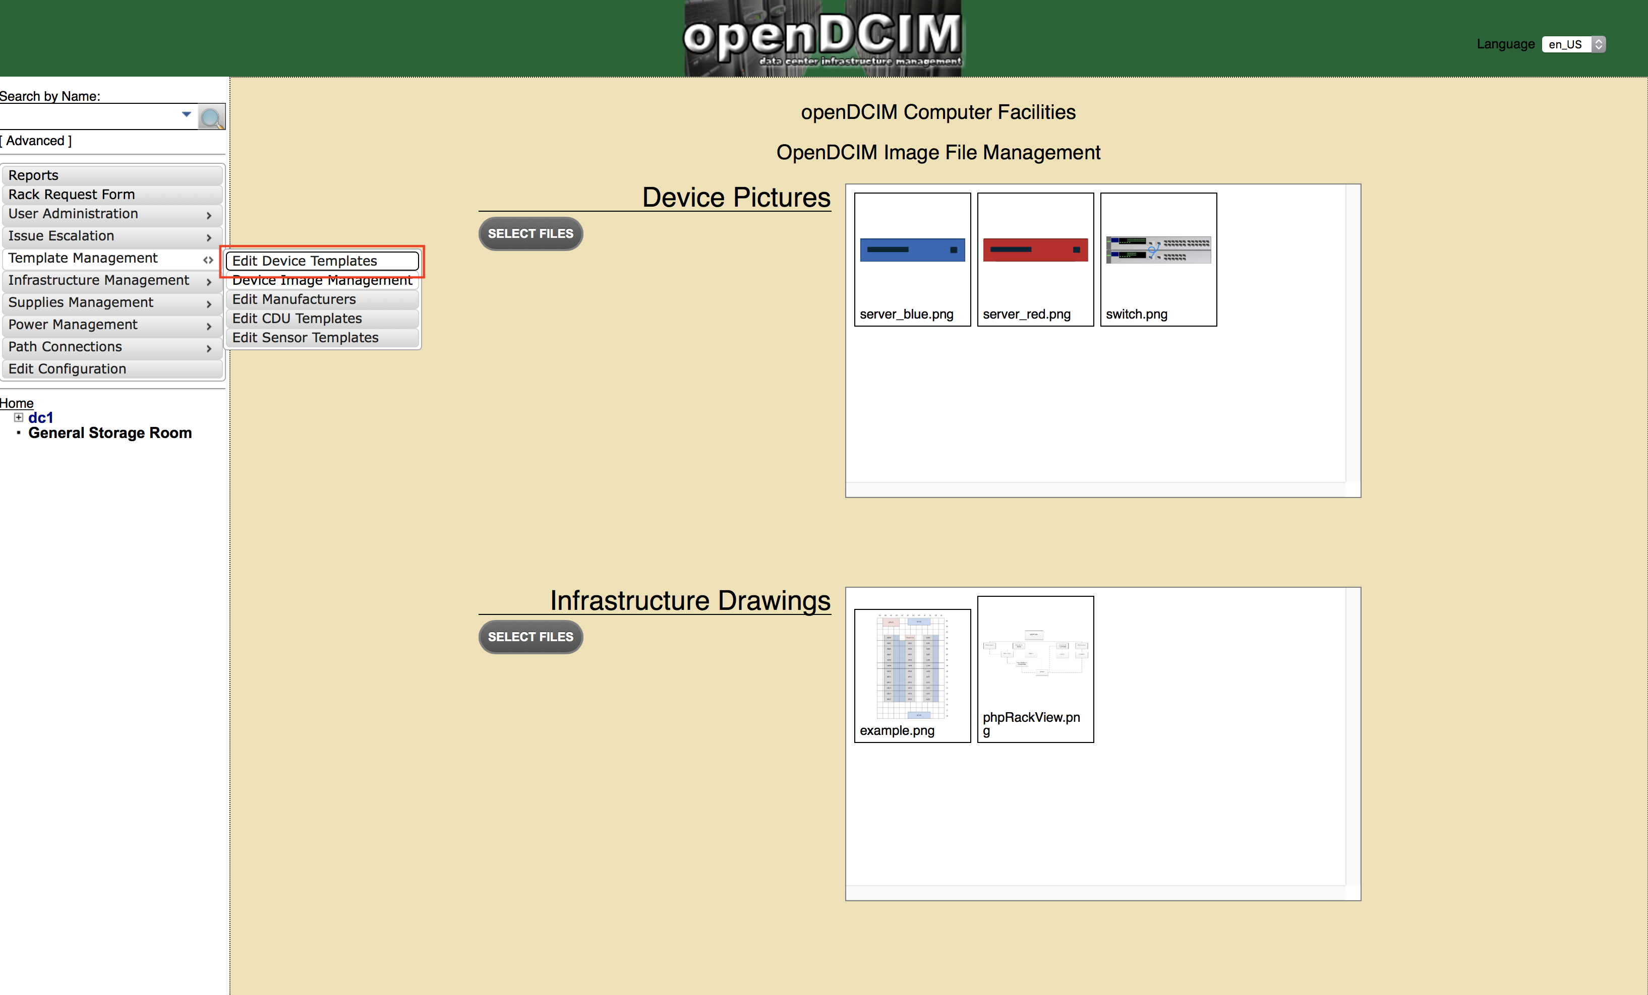Go to the Home link
Viewport: 1648px width, 995px height.
click(x=17, y=403)
